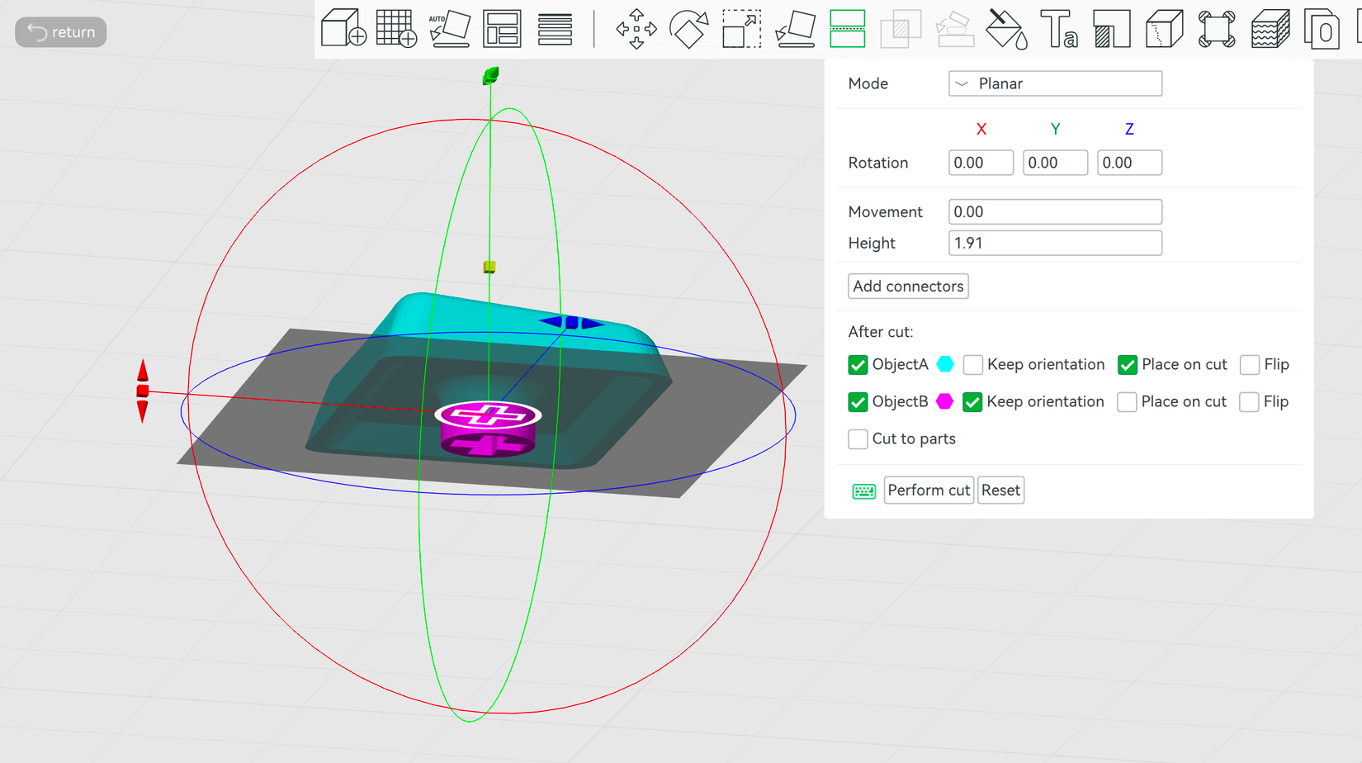
Task: Click the square with corner circles icon
Action: point(1217,29)
